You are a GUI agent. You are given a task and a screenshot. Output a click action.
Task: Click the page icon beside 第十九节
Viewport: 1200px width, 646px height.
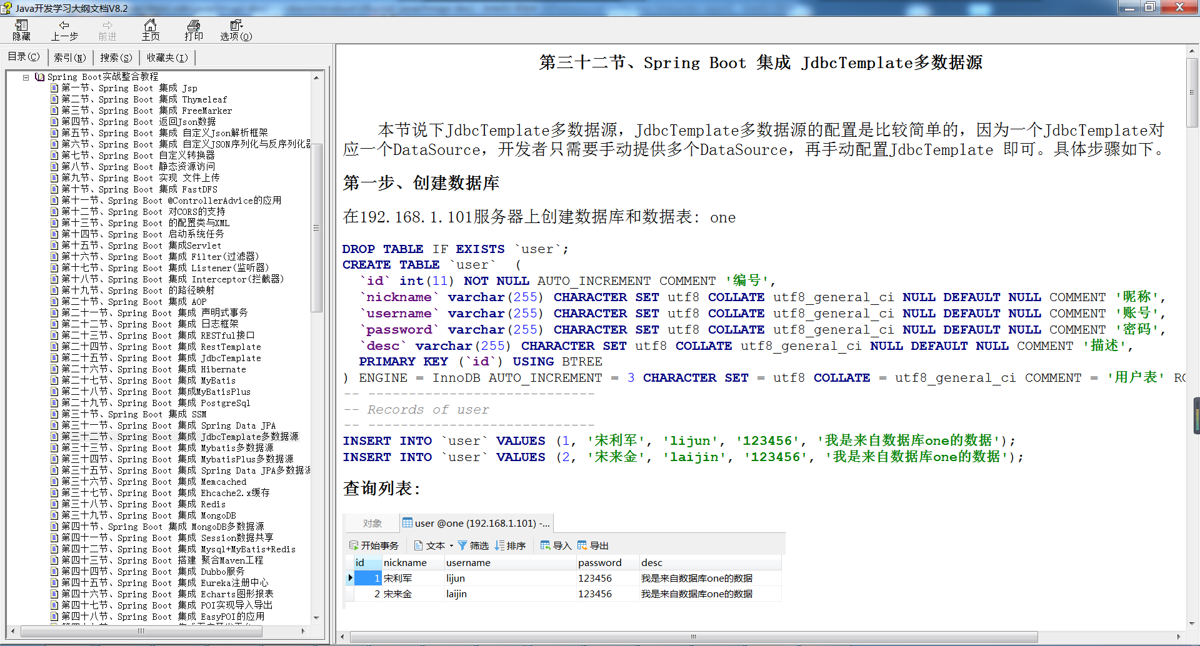[54, 291]
